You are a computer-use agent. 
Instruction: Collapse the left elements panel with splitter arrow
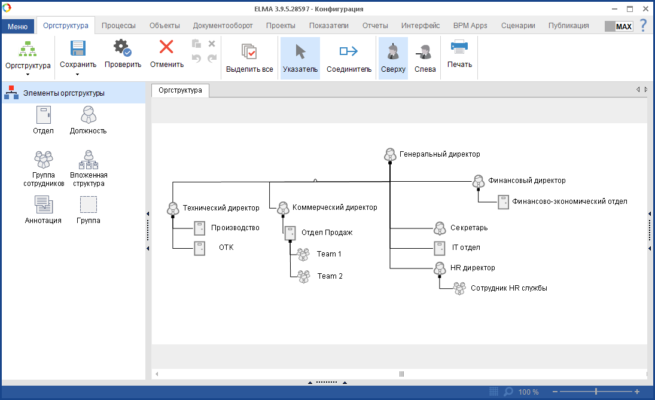tap(148, 213)
